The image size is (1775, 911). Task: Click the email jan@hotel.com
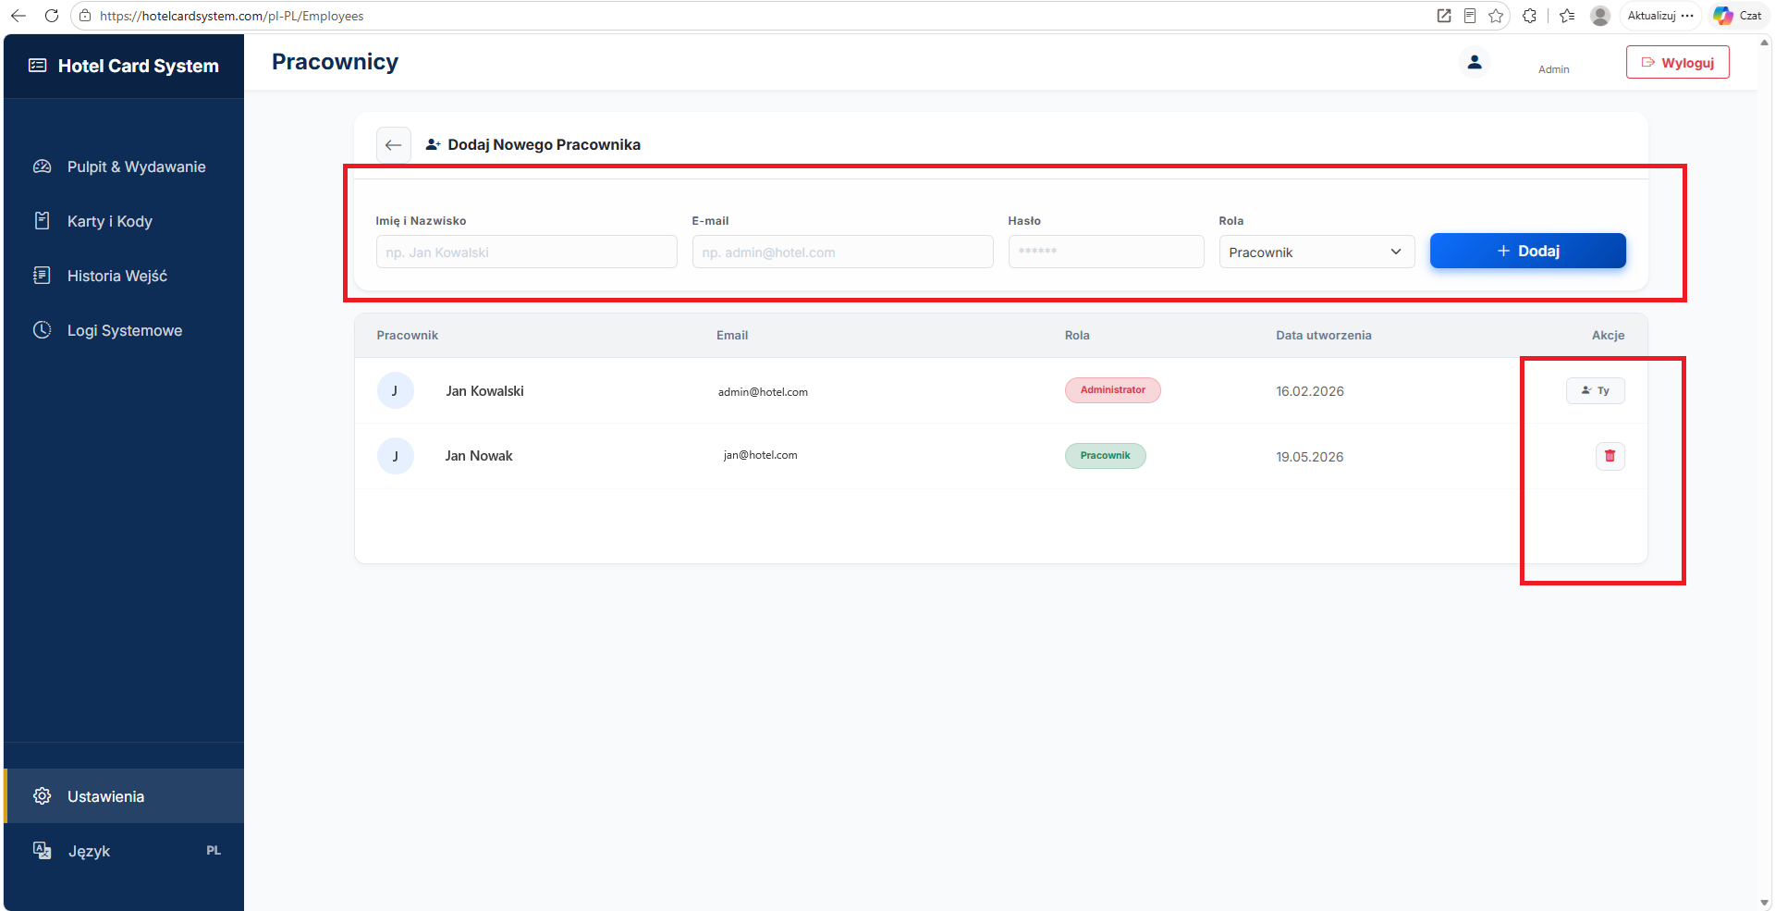click(x=760, y=455)
